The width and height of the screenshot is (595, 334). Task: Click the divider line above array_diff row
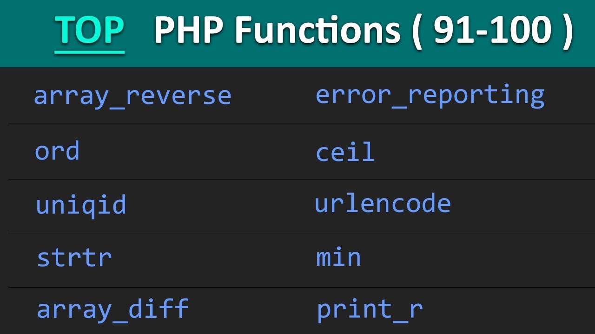tap(297, 288)
